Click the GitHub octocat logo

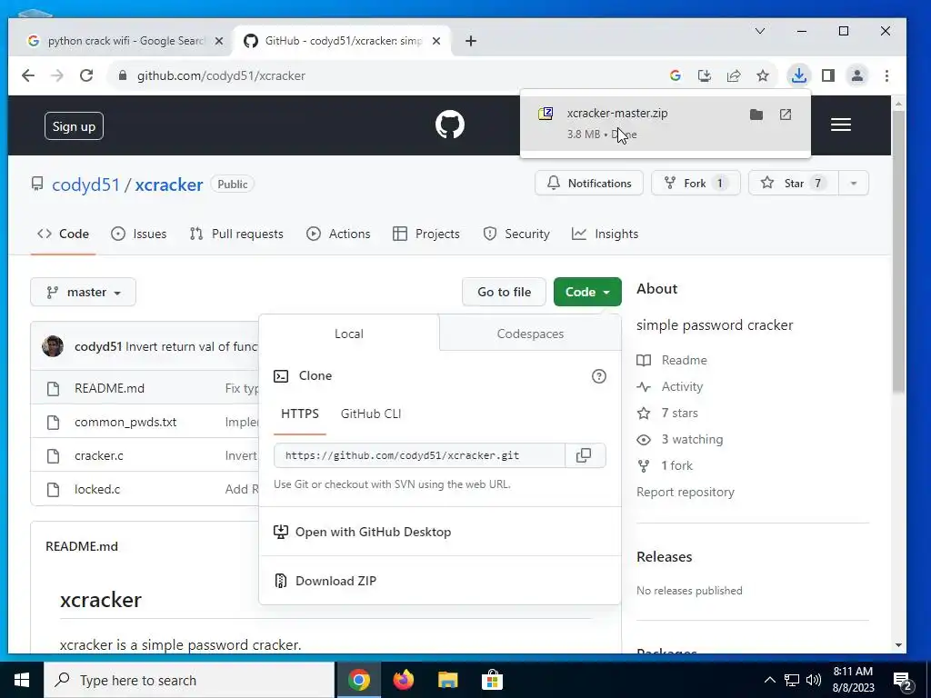pos(450,125)
